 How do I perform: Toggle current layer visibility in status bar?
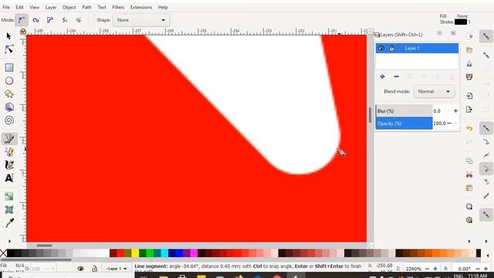(80, 269)
